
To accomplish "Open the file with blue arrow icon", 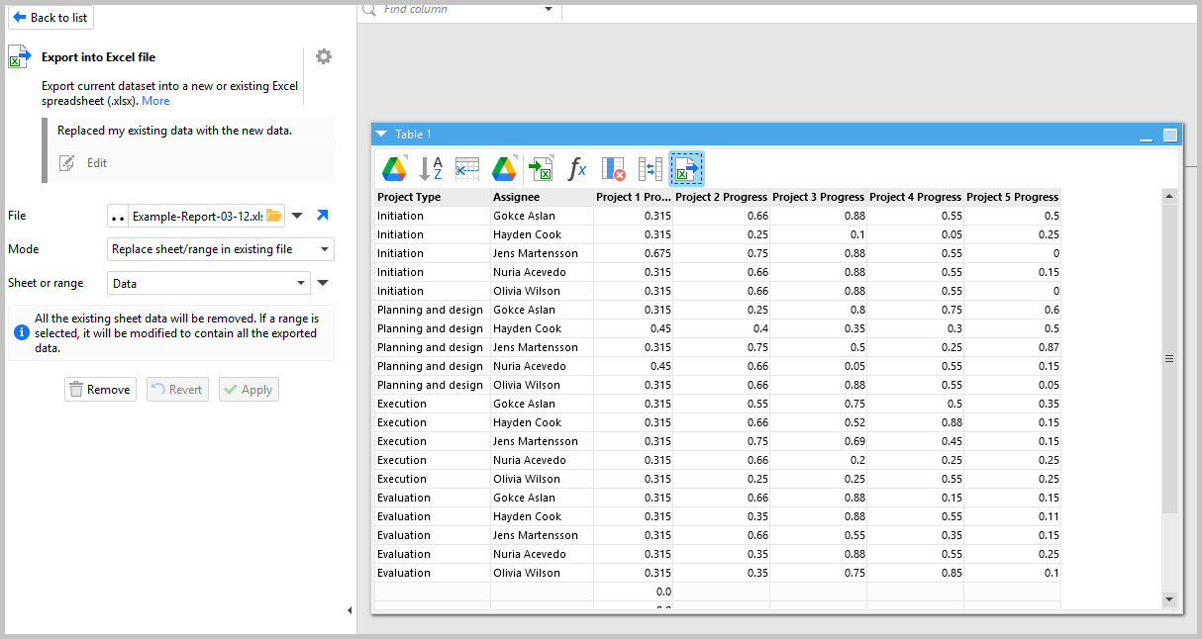I will tap(322, 216).
